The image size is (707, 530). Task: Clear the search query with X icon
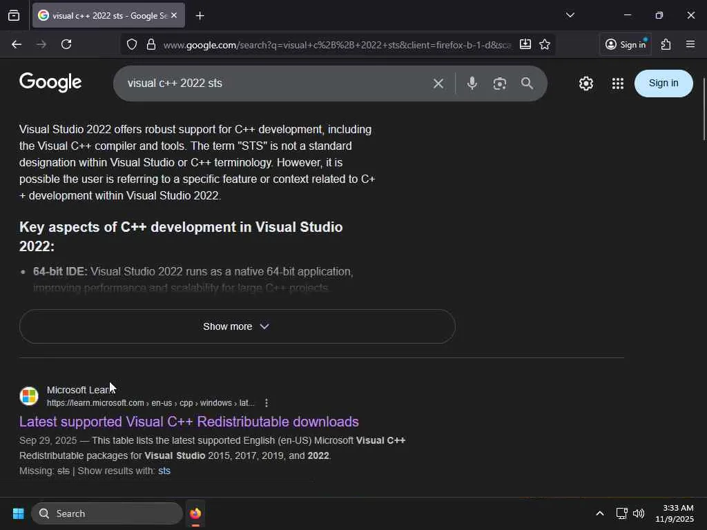438,84
